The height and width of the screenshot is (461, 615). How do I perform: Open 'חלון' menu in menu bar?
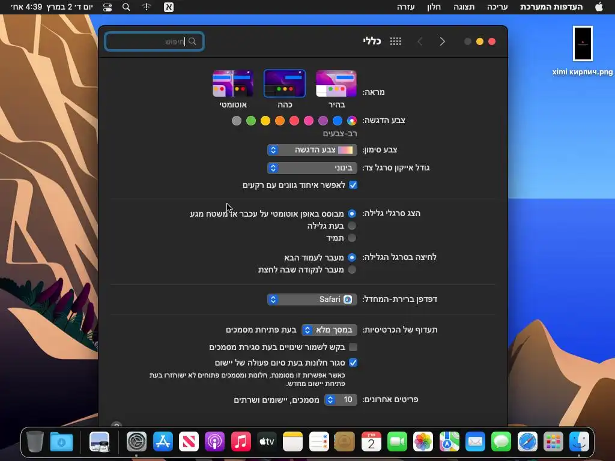coord(434,7)
